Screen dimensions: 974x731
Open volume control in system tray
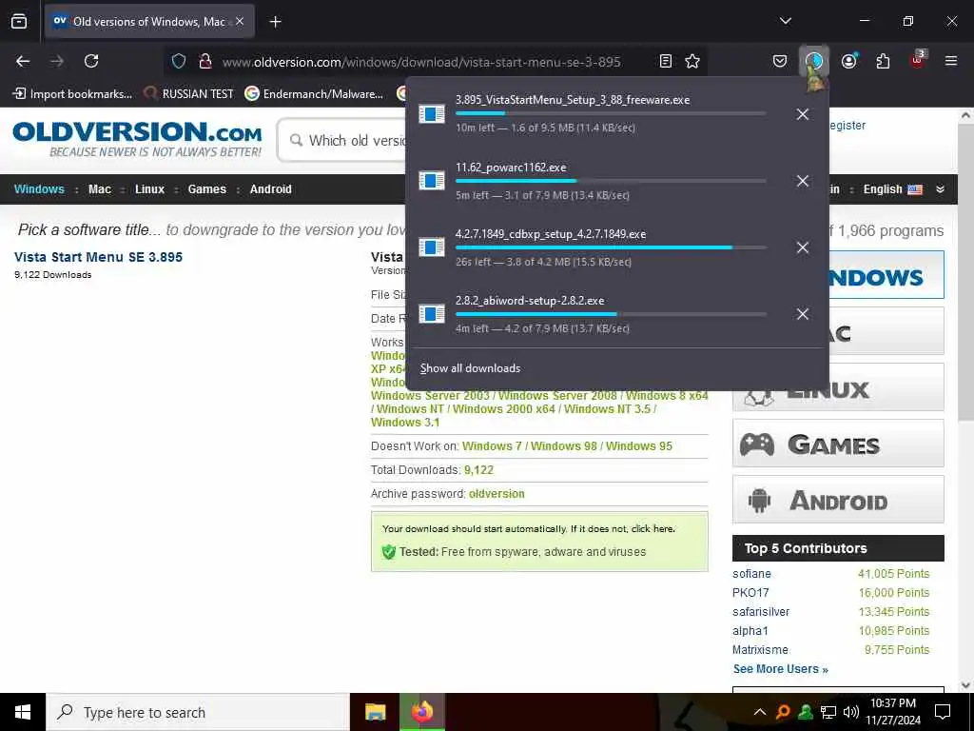click(x=851, y=712)
